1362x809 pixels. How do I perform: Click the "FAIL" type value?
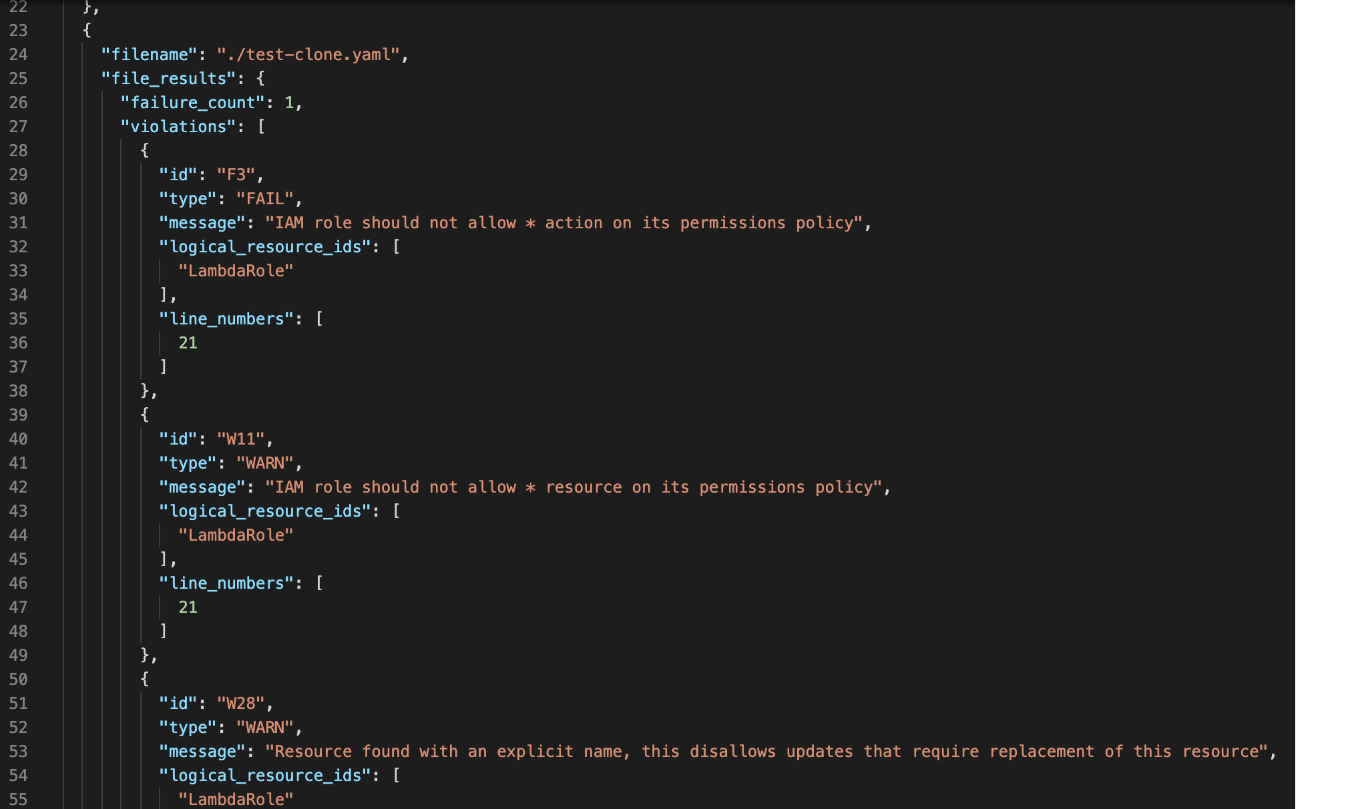pos(265,199)
